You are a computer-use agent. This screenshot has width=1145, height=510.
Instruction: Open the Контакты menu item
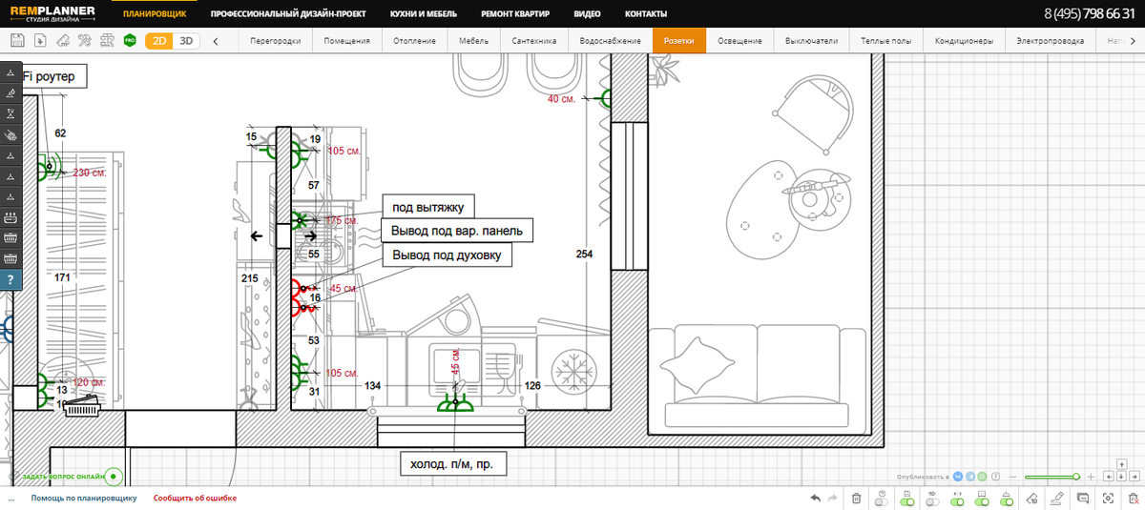pyautogui.click(x=646, y=13)
